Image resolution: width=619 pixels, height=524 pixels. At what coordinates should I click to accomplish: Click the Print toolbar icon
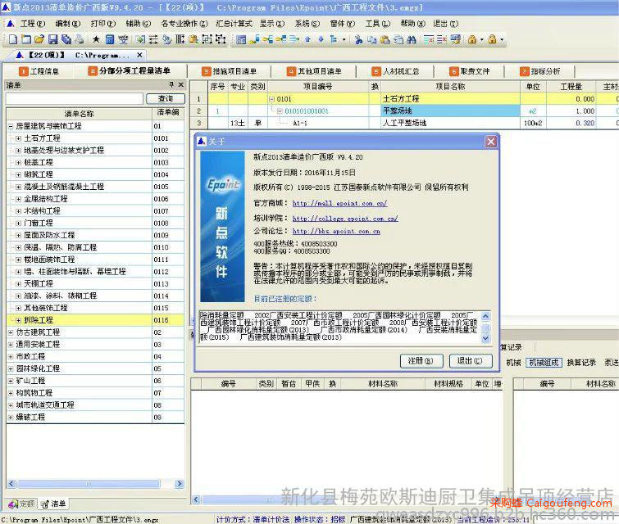click(x=80, y=39)
